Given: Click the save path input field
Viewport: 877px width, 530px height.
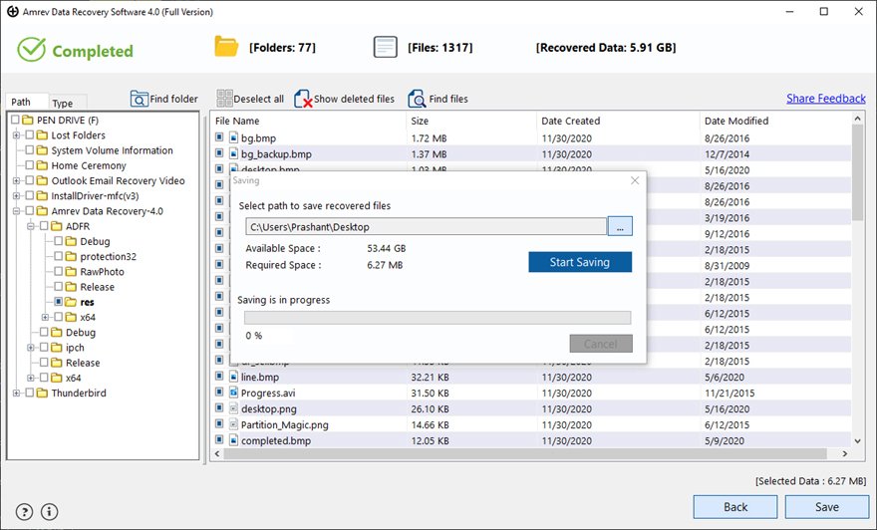Looking at the screenshot, I should coord(427,226).
